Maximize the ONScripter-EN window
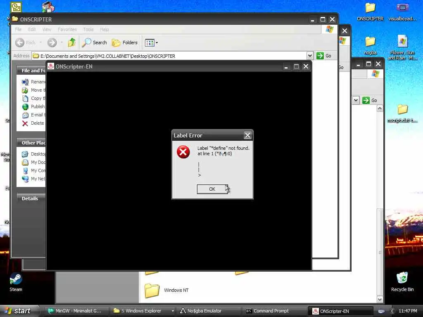Viewport: 423px width, 317px height. click(x=296, y=66)
